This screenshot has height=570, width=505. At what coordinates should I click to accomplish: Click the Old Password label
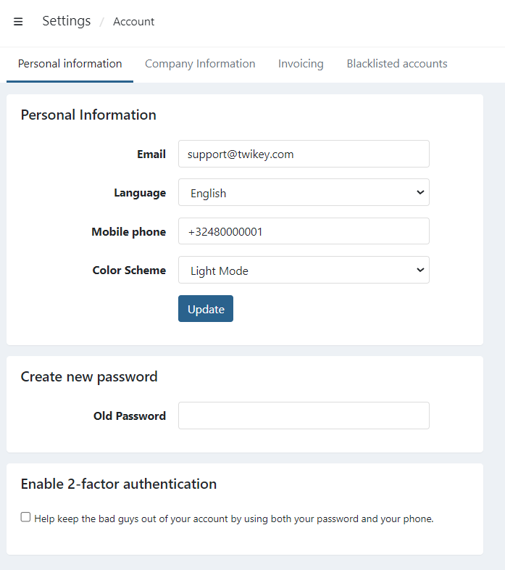(x=130, y=416)
